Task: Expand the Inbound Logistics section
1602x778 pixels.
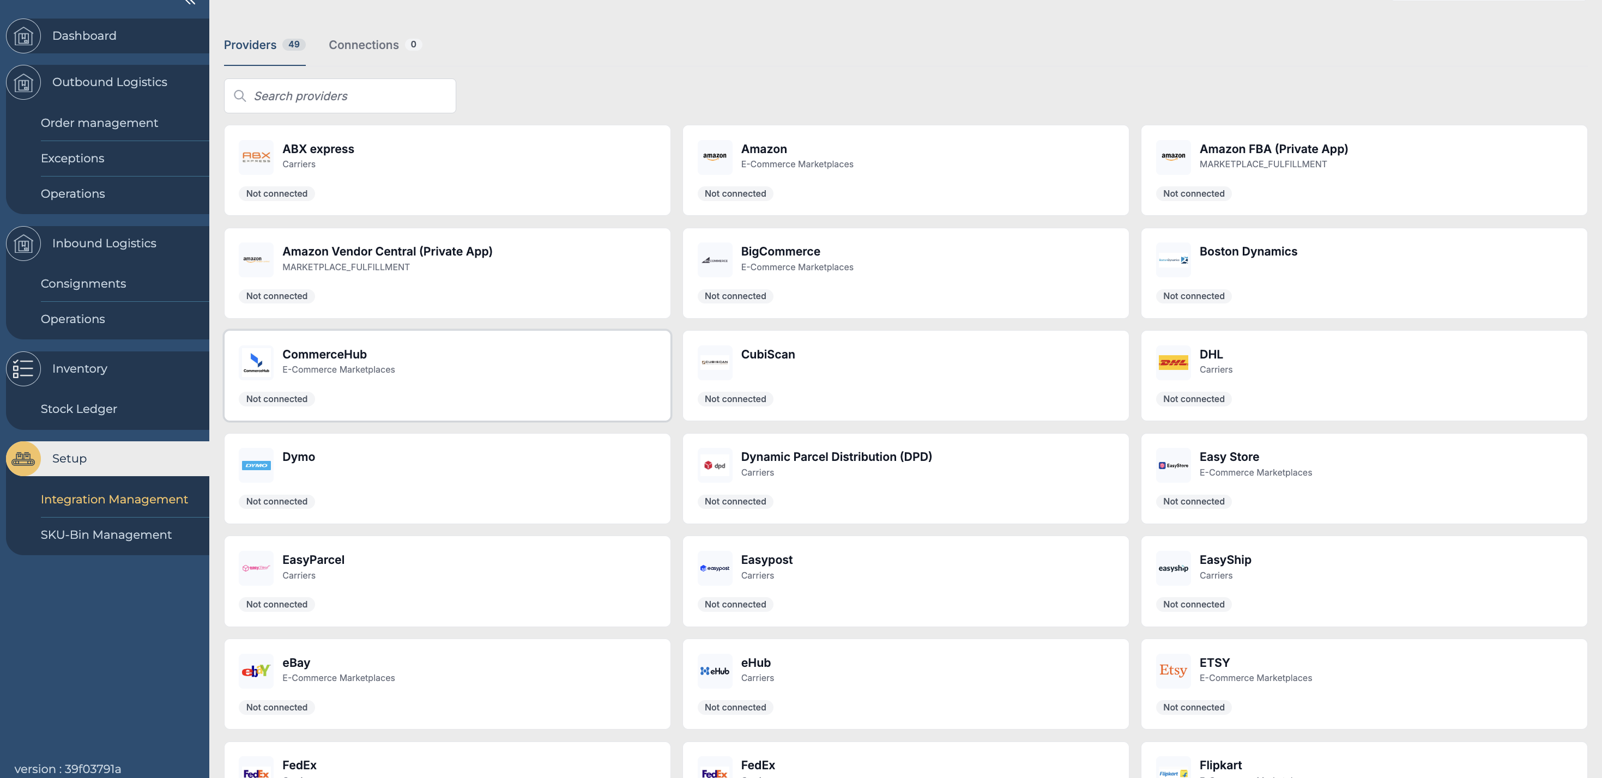Action: [x=105, y=244]
